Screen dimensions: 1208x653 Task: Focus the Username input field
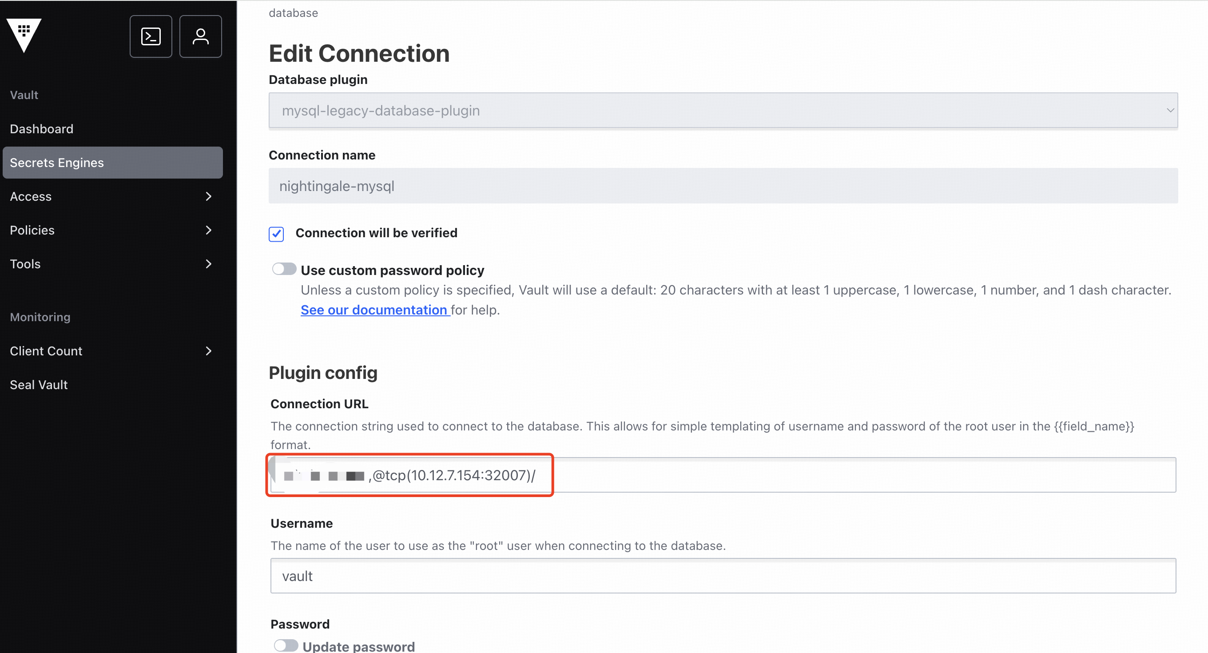[x=723, y=576]
